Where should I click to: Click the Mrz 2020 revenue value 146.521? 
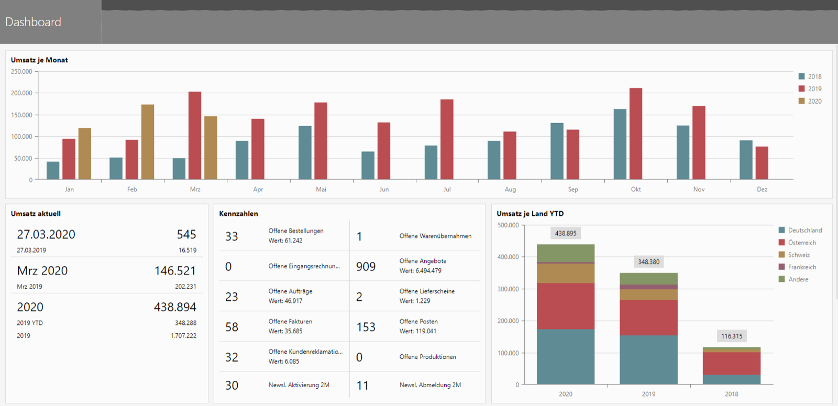tap(175, 271)
